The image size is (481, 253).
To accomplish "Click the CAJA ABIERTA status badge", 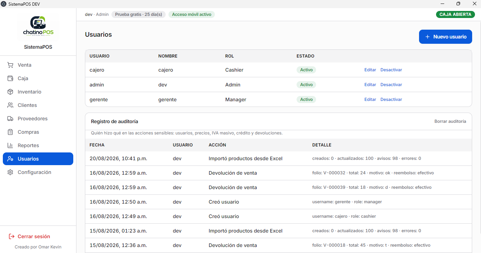I will (x=456, y=14).
